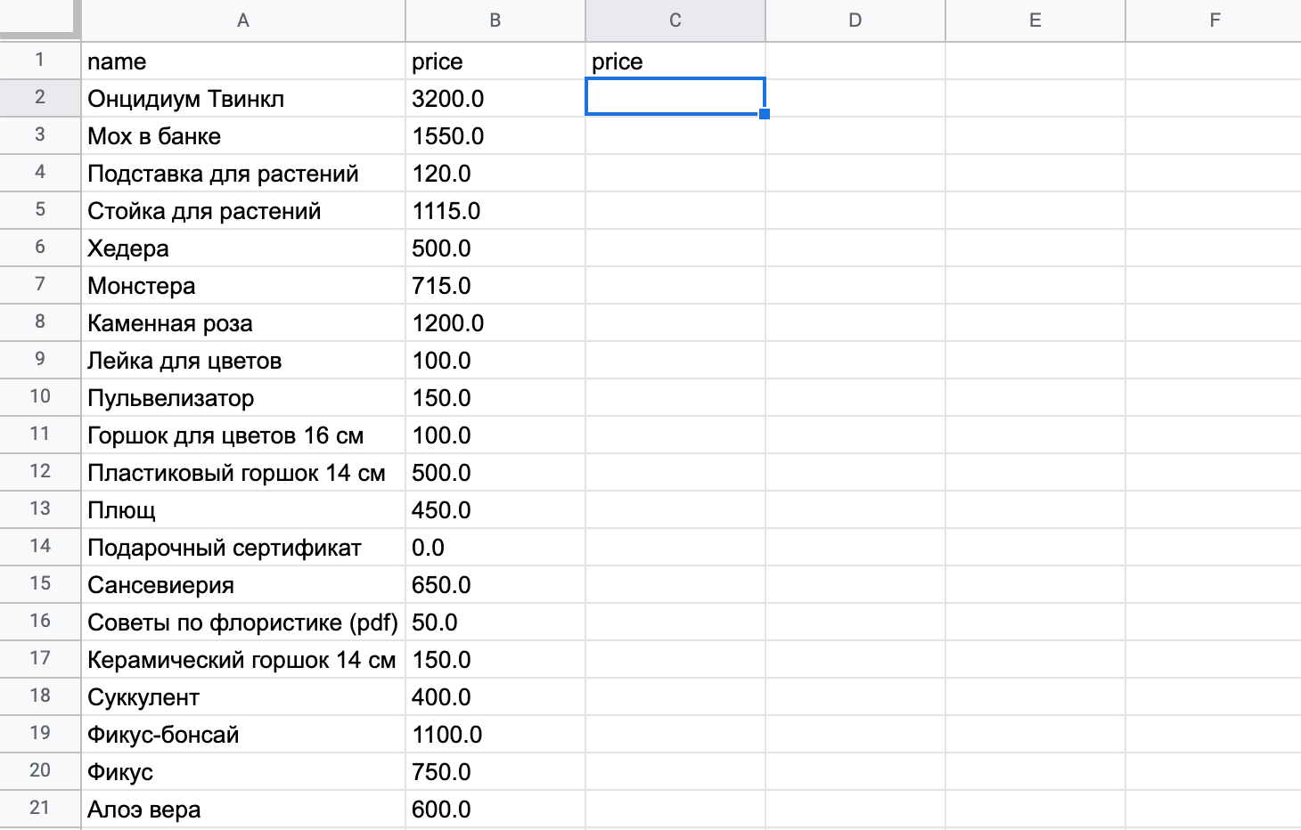
Task: Click the cell with price 1115.0
Action: [495, 211]
